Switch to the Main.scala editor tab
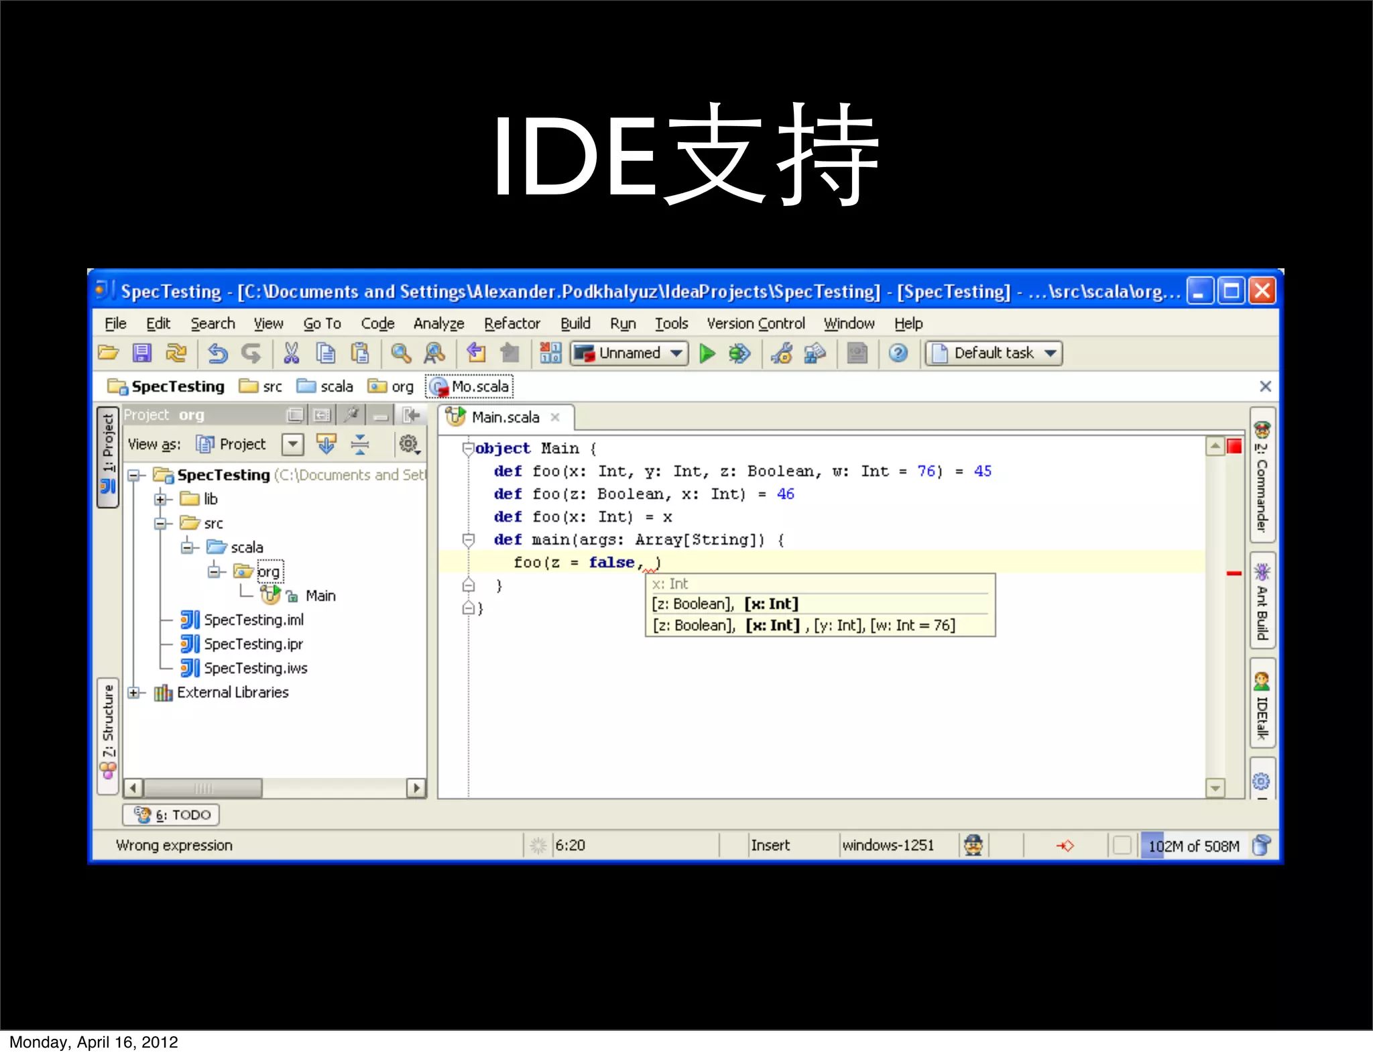The height and width of the screenshot is (1057, 1373). (505, 417)
